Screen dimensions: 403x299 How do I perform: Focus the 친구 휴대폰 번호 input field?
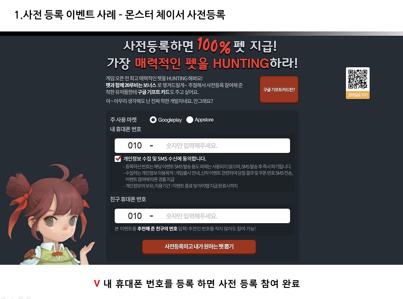coord(202,216)
